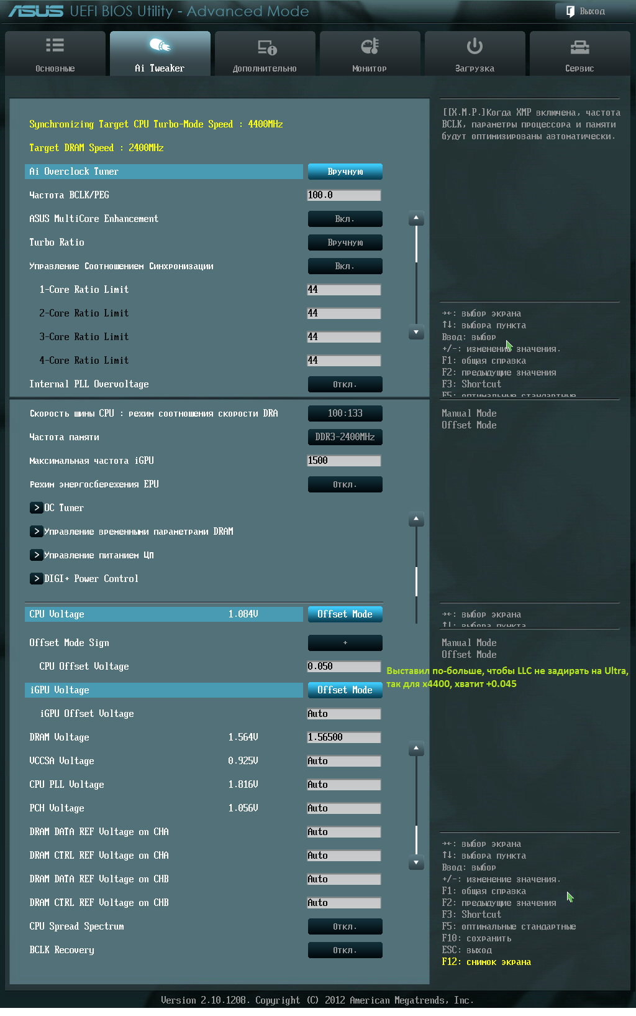Viewport: 636px width, 1016px height.
Task: Select the Ai Tweaker tab icon
Action: coord(160,45)
